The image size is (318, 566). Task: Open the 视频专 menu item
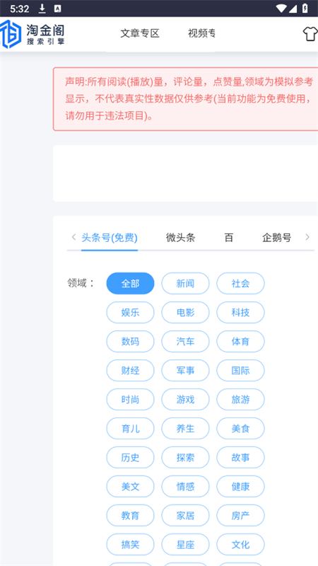(x=201, y=33)
